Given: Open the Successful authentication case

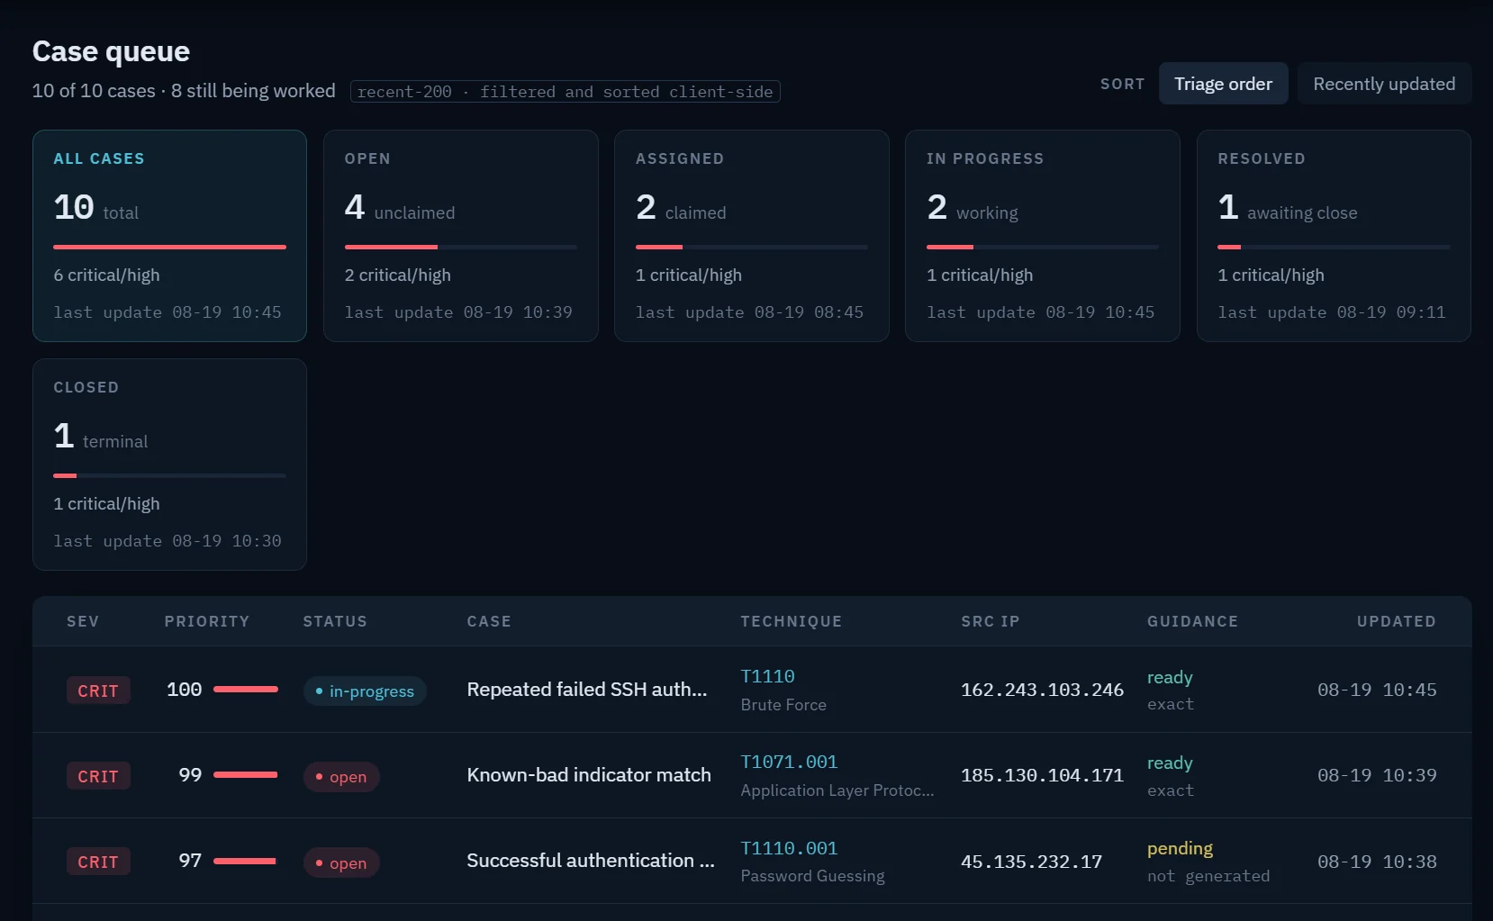Looking at the screenshot, I should pos(591,861).
